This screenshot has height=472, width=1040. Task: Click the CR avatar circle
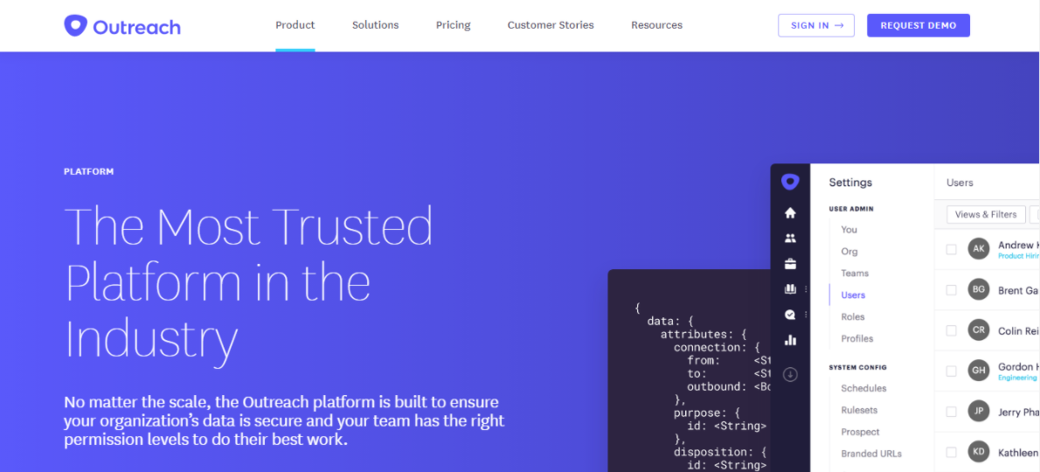978,330
